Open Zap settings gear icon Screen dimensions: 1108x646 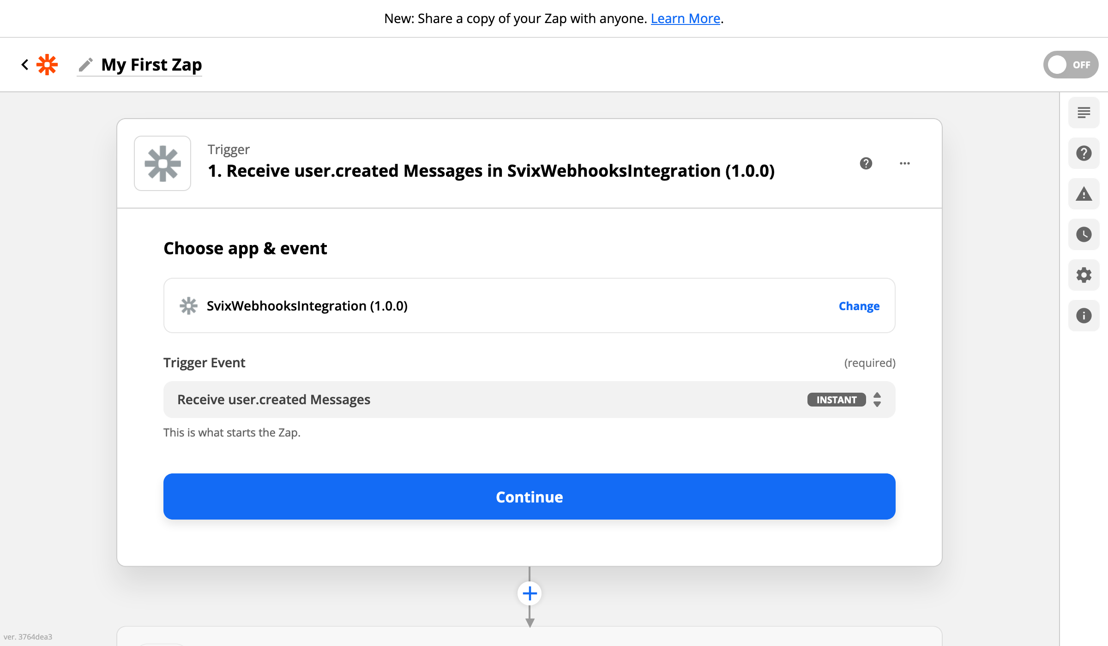tap(1084, 275)
